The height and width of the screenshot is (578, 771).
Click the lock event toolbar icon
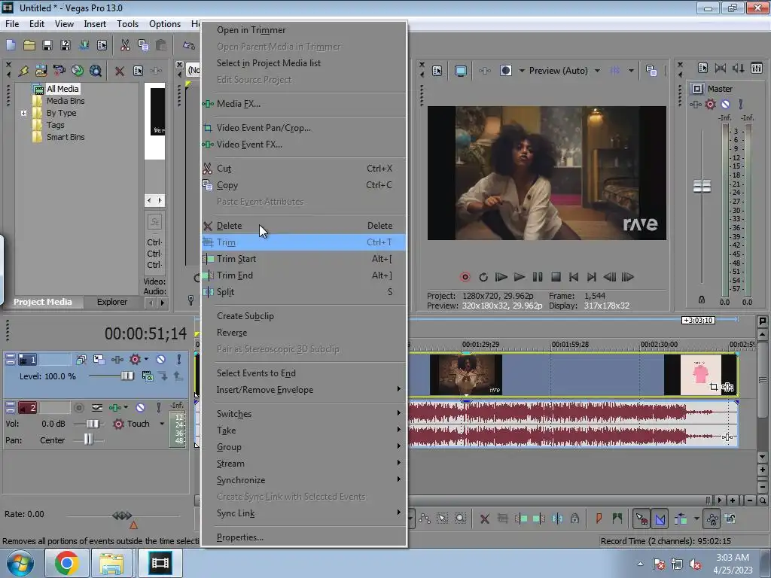(x=574, y=519)
